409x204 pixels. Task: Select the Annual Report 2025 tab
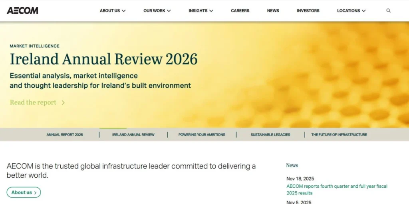[x=65, y=135]
